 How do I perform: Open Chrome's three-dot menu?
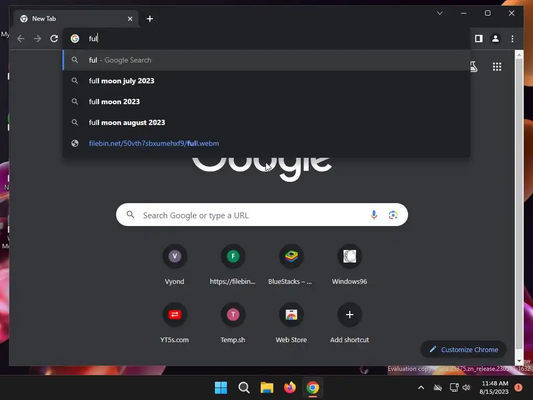pyautogui.click(x=512, y=39)
